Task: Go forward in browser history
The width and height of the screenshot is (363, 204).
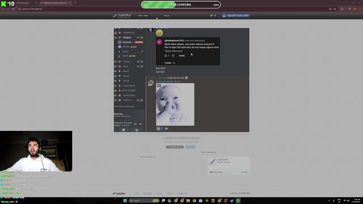Action: [x=8, y=9]
